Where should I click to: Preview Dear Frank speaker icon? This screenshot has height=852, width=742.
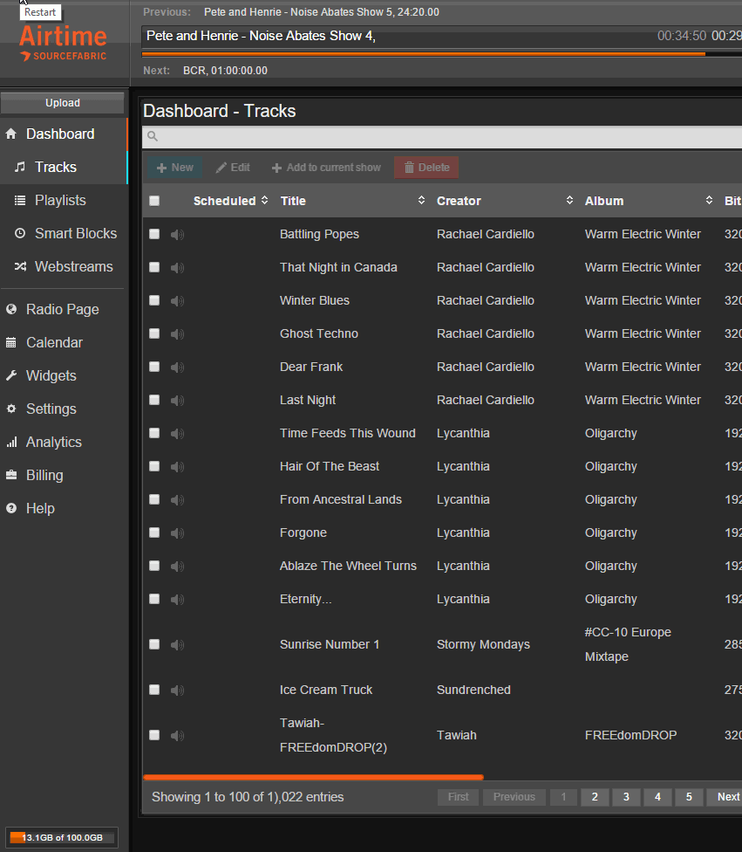click(x=177, y=368)
